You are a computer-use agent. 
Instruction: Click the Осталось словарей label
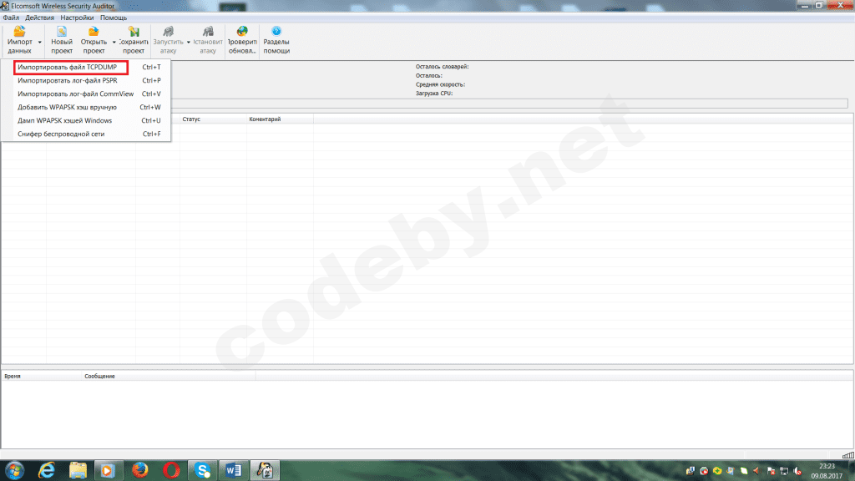click(443, 67)
